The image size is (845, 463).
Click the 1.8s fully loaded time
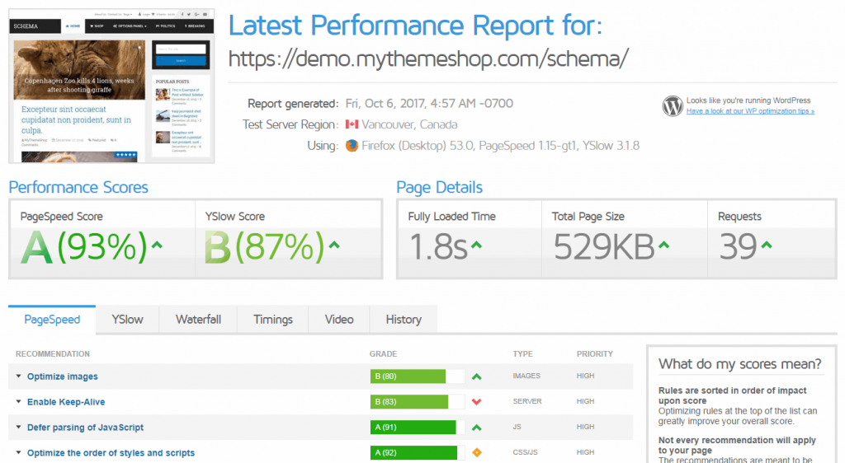point(438,247)
